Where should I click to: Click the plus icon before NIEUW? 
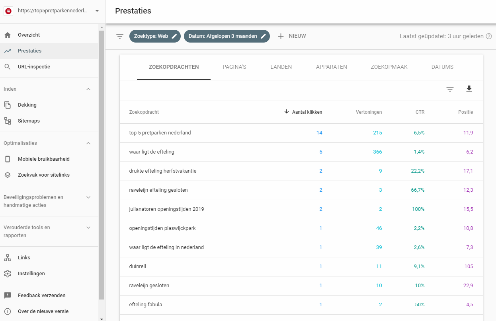(x=281, y=36)
